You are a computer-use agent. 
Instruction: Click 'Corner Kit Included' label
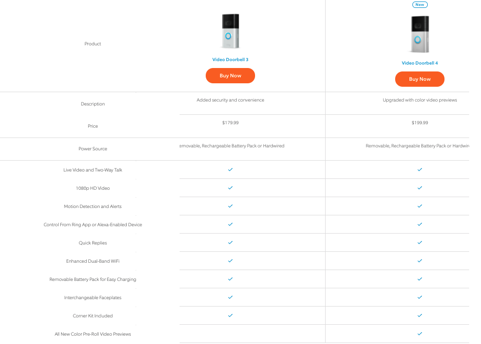[x=93, y=316]
